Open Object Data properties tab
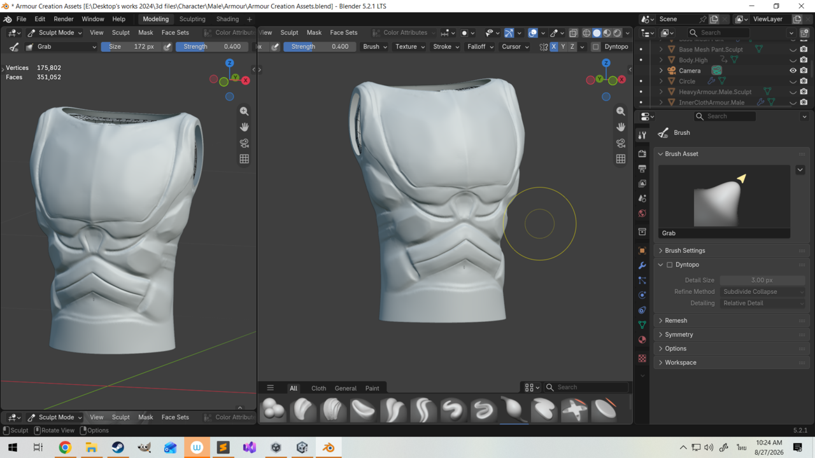This screenshot has height=458, width=815. point(642,325)
